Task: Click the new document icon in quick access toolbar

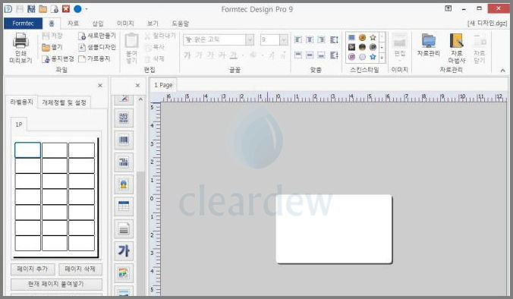Action: point(55,9)
